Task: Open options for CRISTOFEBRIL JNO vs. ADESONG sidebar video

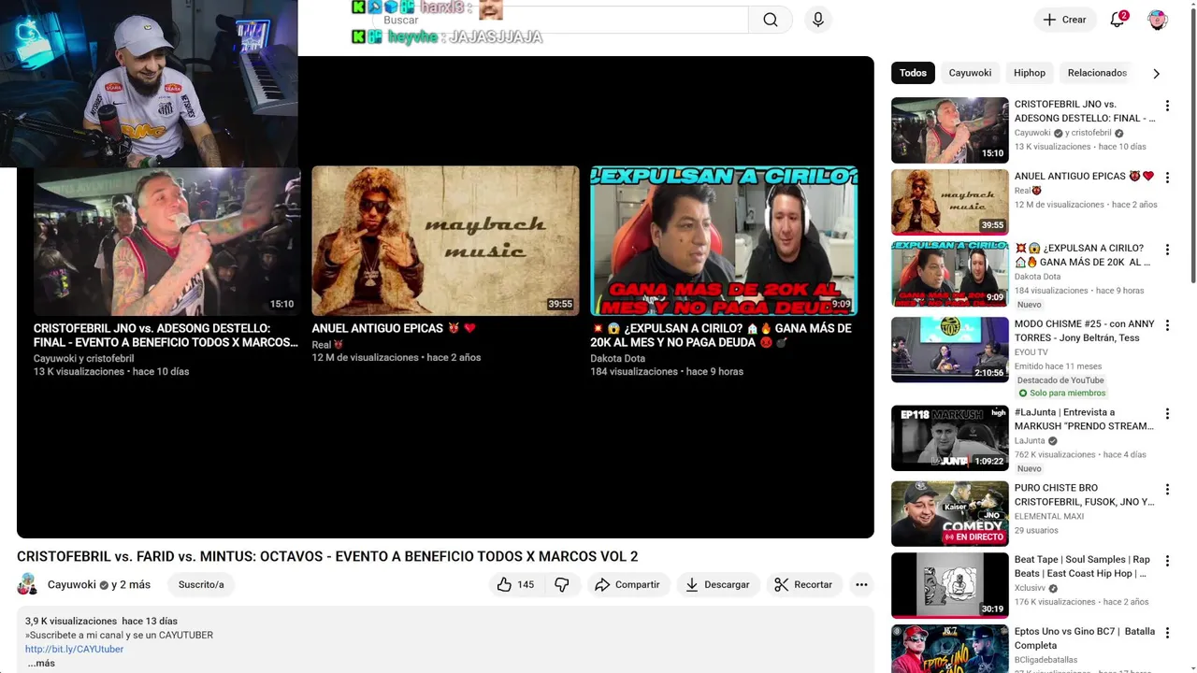Action: point(1167,106)
